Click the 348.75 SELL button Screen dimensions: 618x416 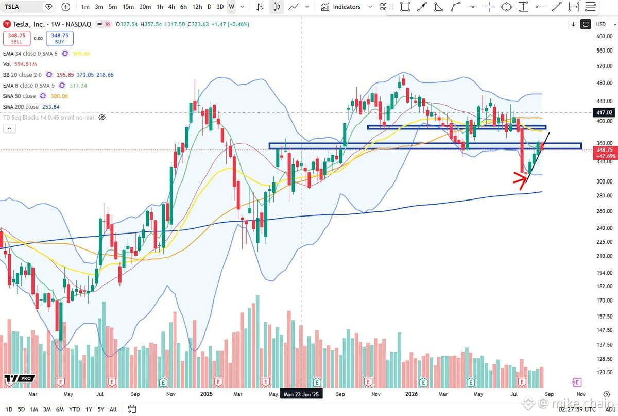coord(16,39)
